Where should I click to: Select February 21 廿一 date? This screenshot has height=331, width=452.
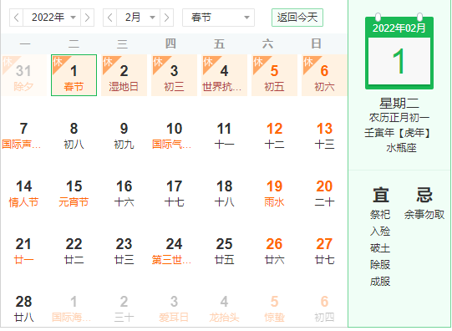pos(23,251)
